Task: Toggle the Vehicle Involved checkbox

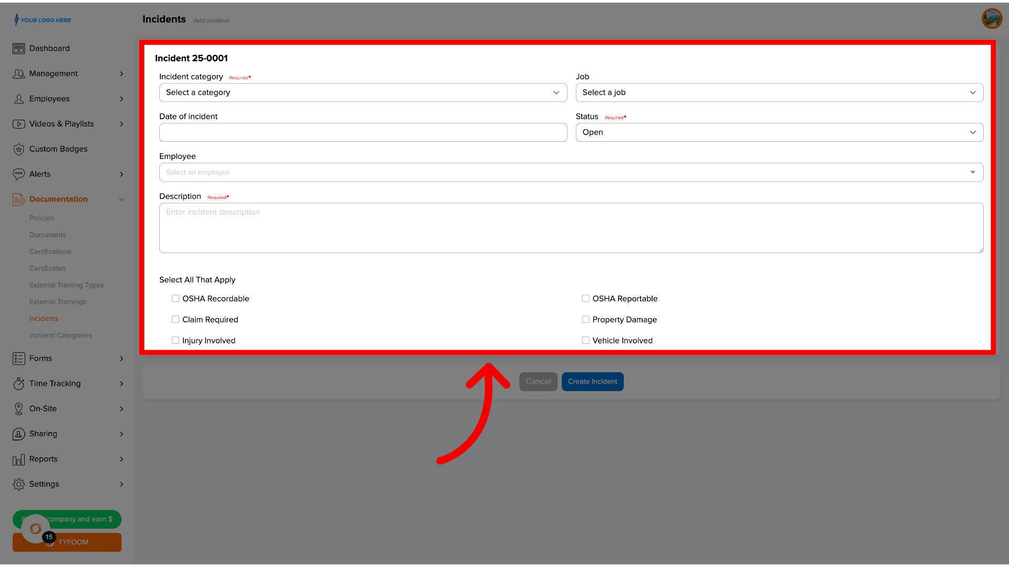Action: click(x=585, y=340)
